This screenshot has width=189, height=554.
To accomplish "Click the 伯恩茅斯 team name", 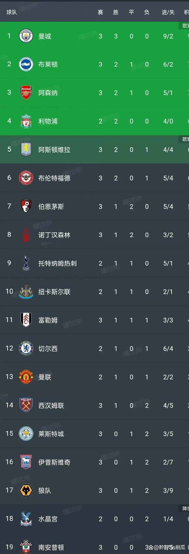I will [51, 206].
